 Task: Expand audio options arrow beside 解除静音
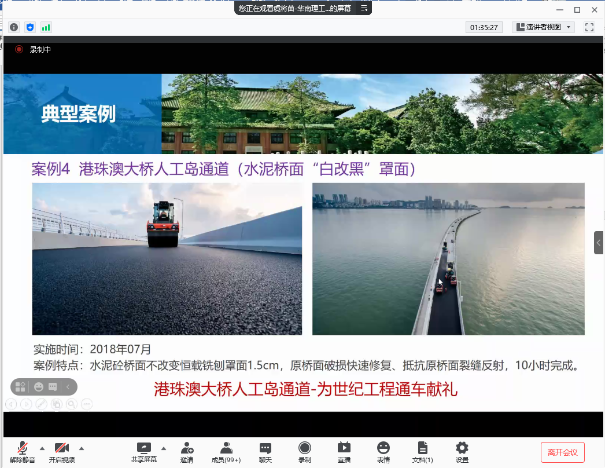pyautogui.click(x=42, y=448)
